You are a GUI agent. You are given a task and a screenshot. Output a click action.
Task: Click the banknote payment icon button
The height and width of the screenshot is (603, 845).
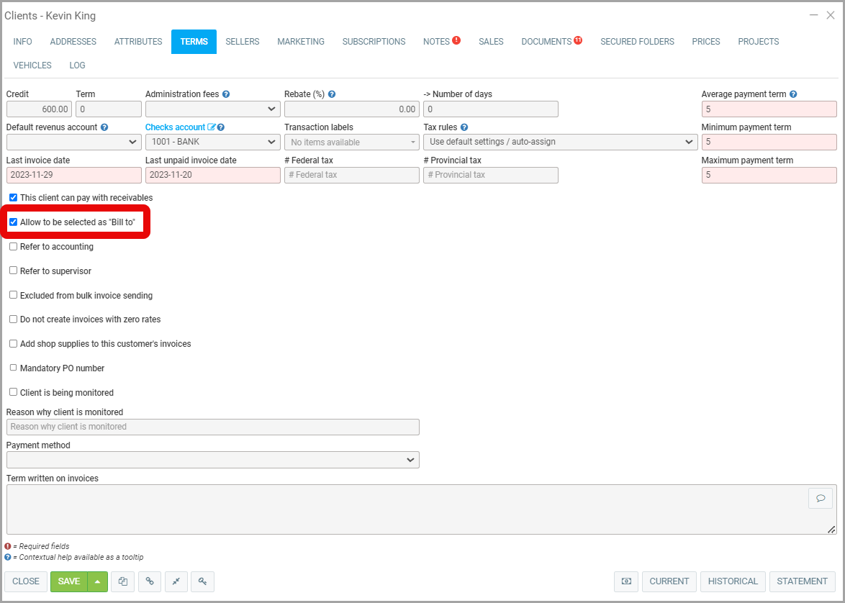pyautogui.click(x=626, y=581)
